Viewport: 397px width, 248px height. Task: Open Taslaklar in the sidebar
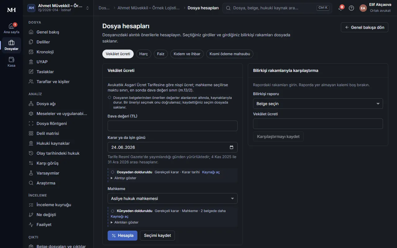(x=58, y=72)
